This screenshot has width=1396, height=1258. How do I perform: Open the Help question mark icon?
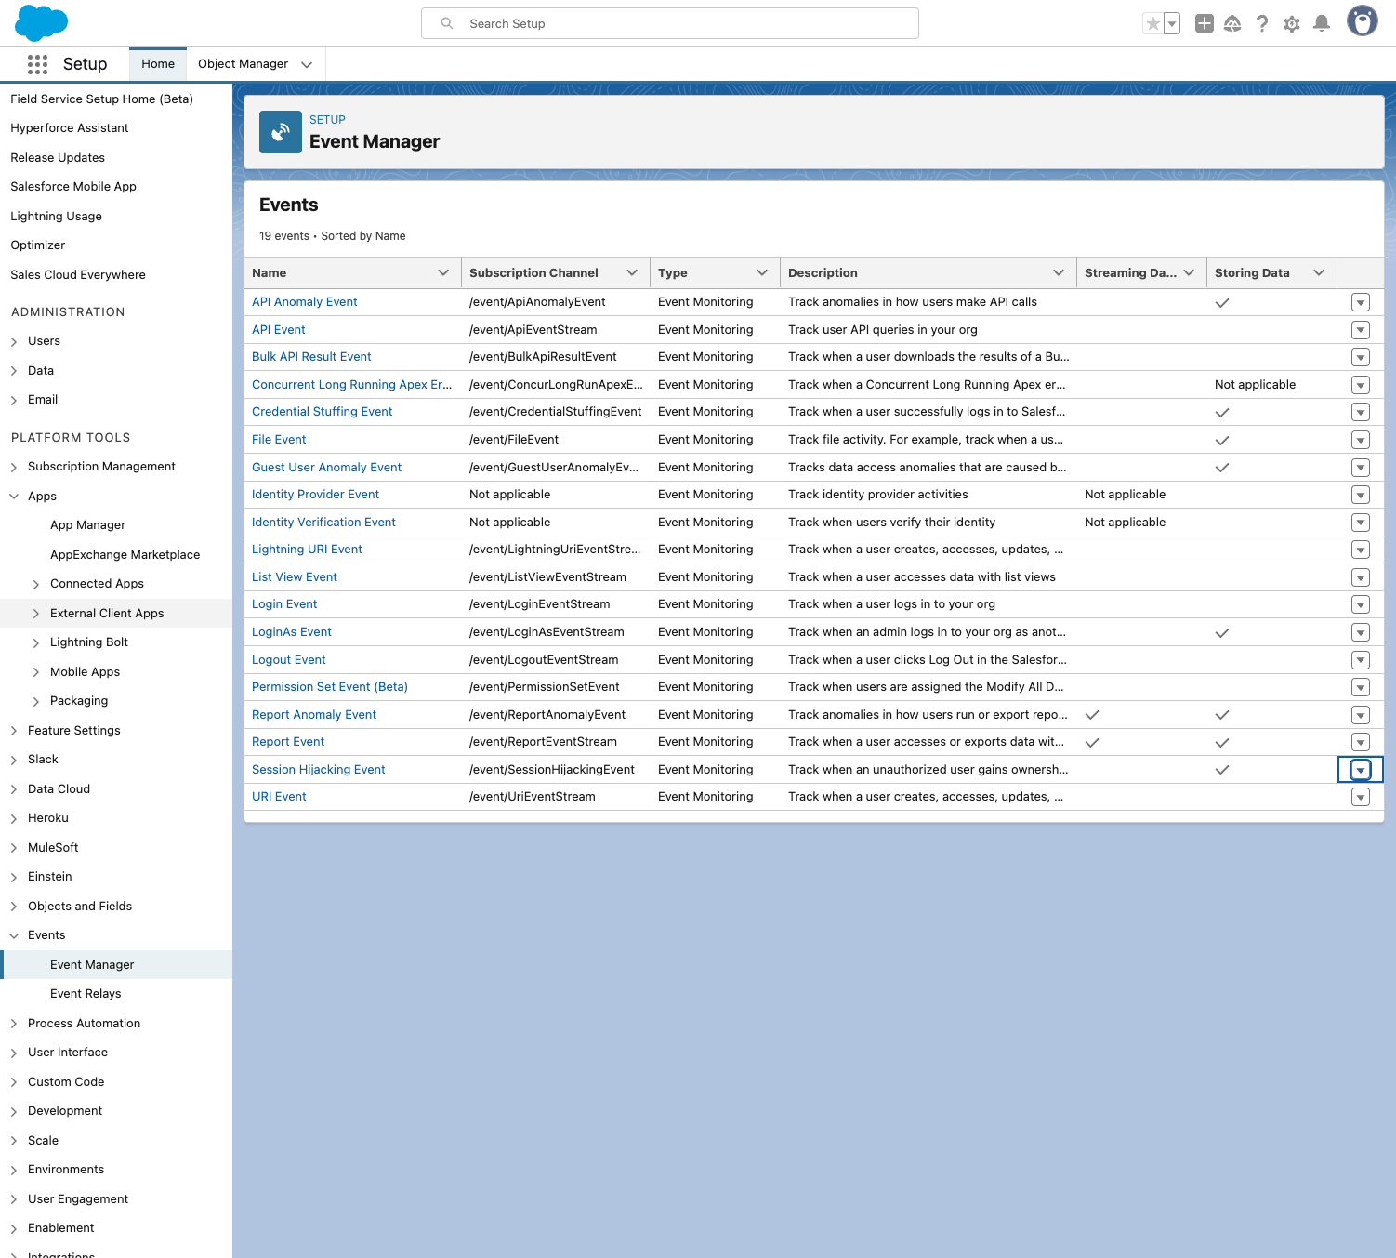point(1261,24)
